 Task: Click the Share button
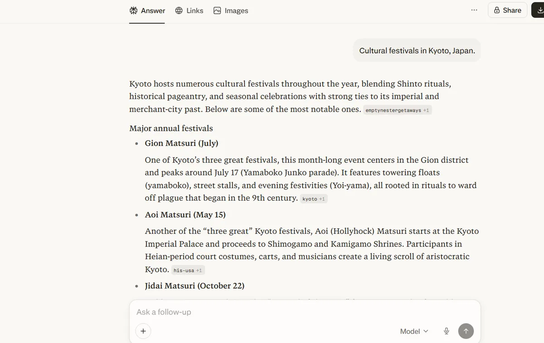tap(507, 10)
